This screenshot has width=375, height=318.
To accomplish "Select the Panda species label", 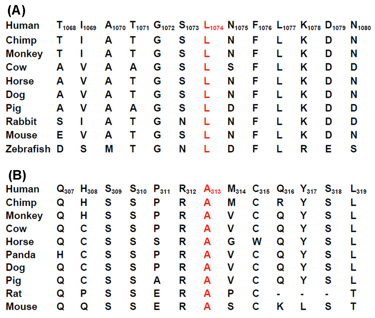I will coord(21,255).
